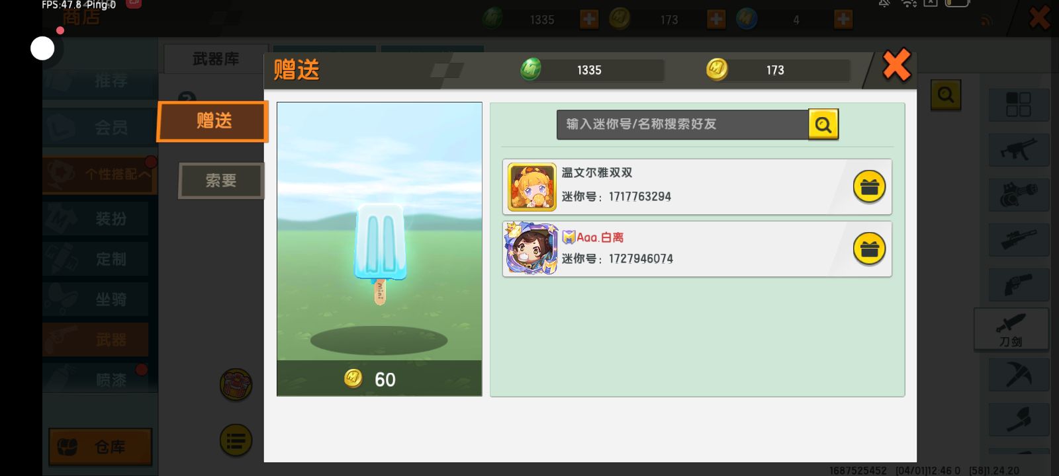The width and height of the screenshot is (1059, 476).
Task: Open the yellow list menu icon
Action: click(x=236, y=440)
